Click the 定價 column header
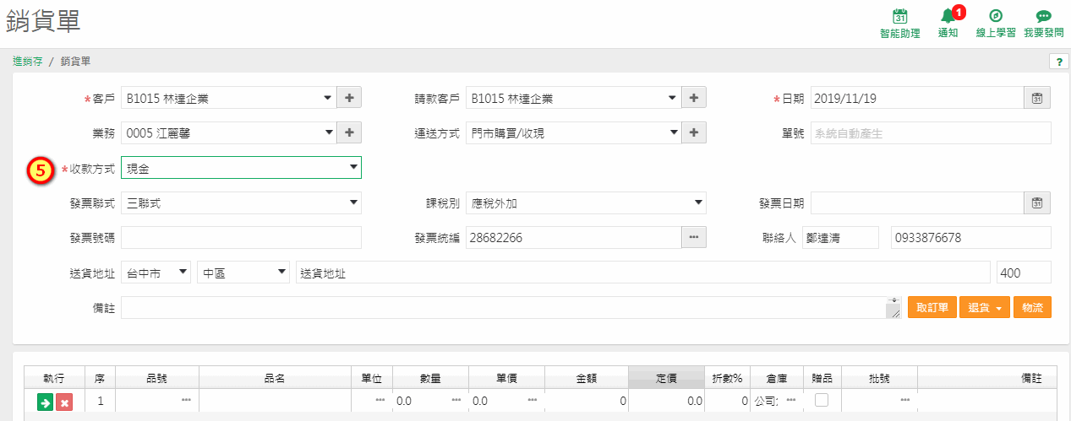Screen dimensions: 1071x421 tap(666, 378)
